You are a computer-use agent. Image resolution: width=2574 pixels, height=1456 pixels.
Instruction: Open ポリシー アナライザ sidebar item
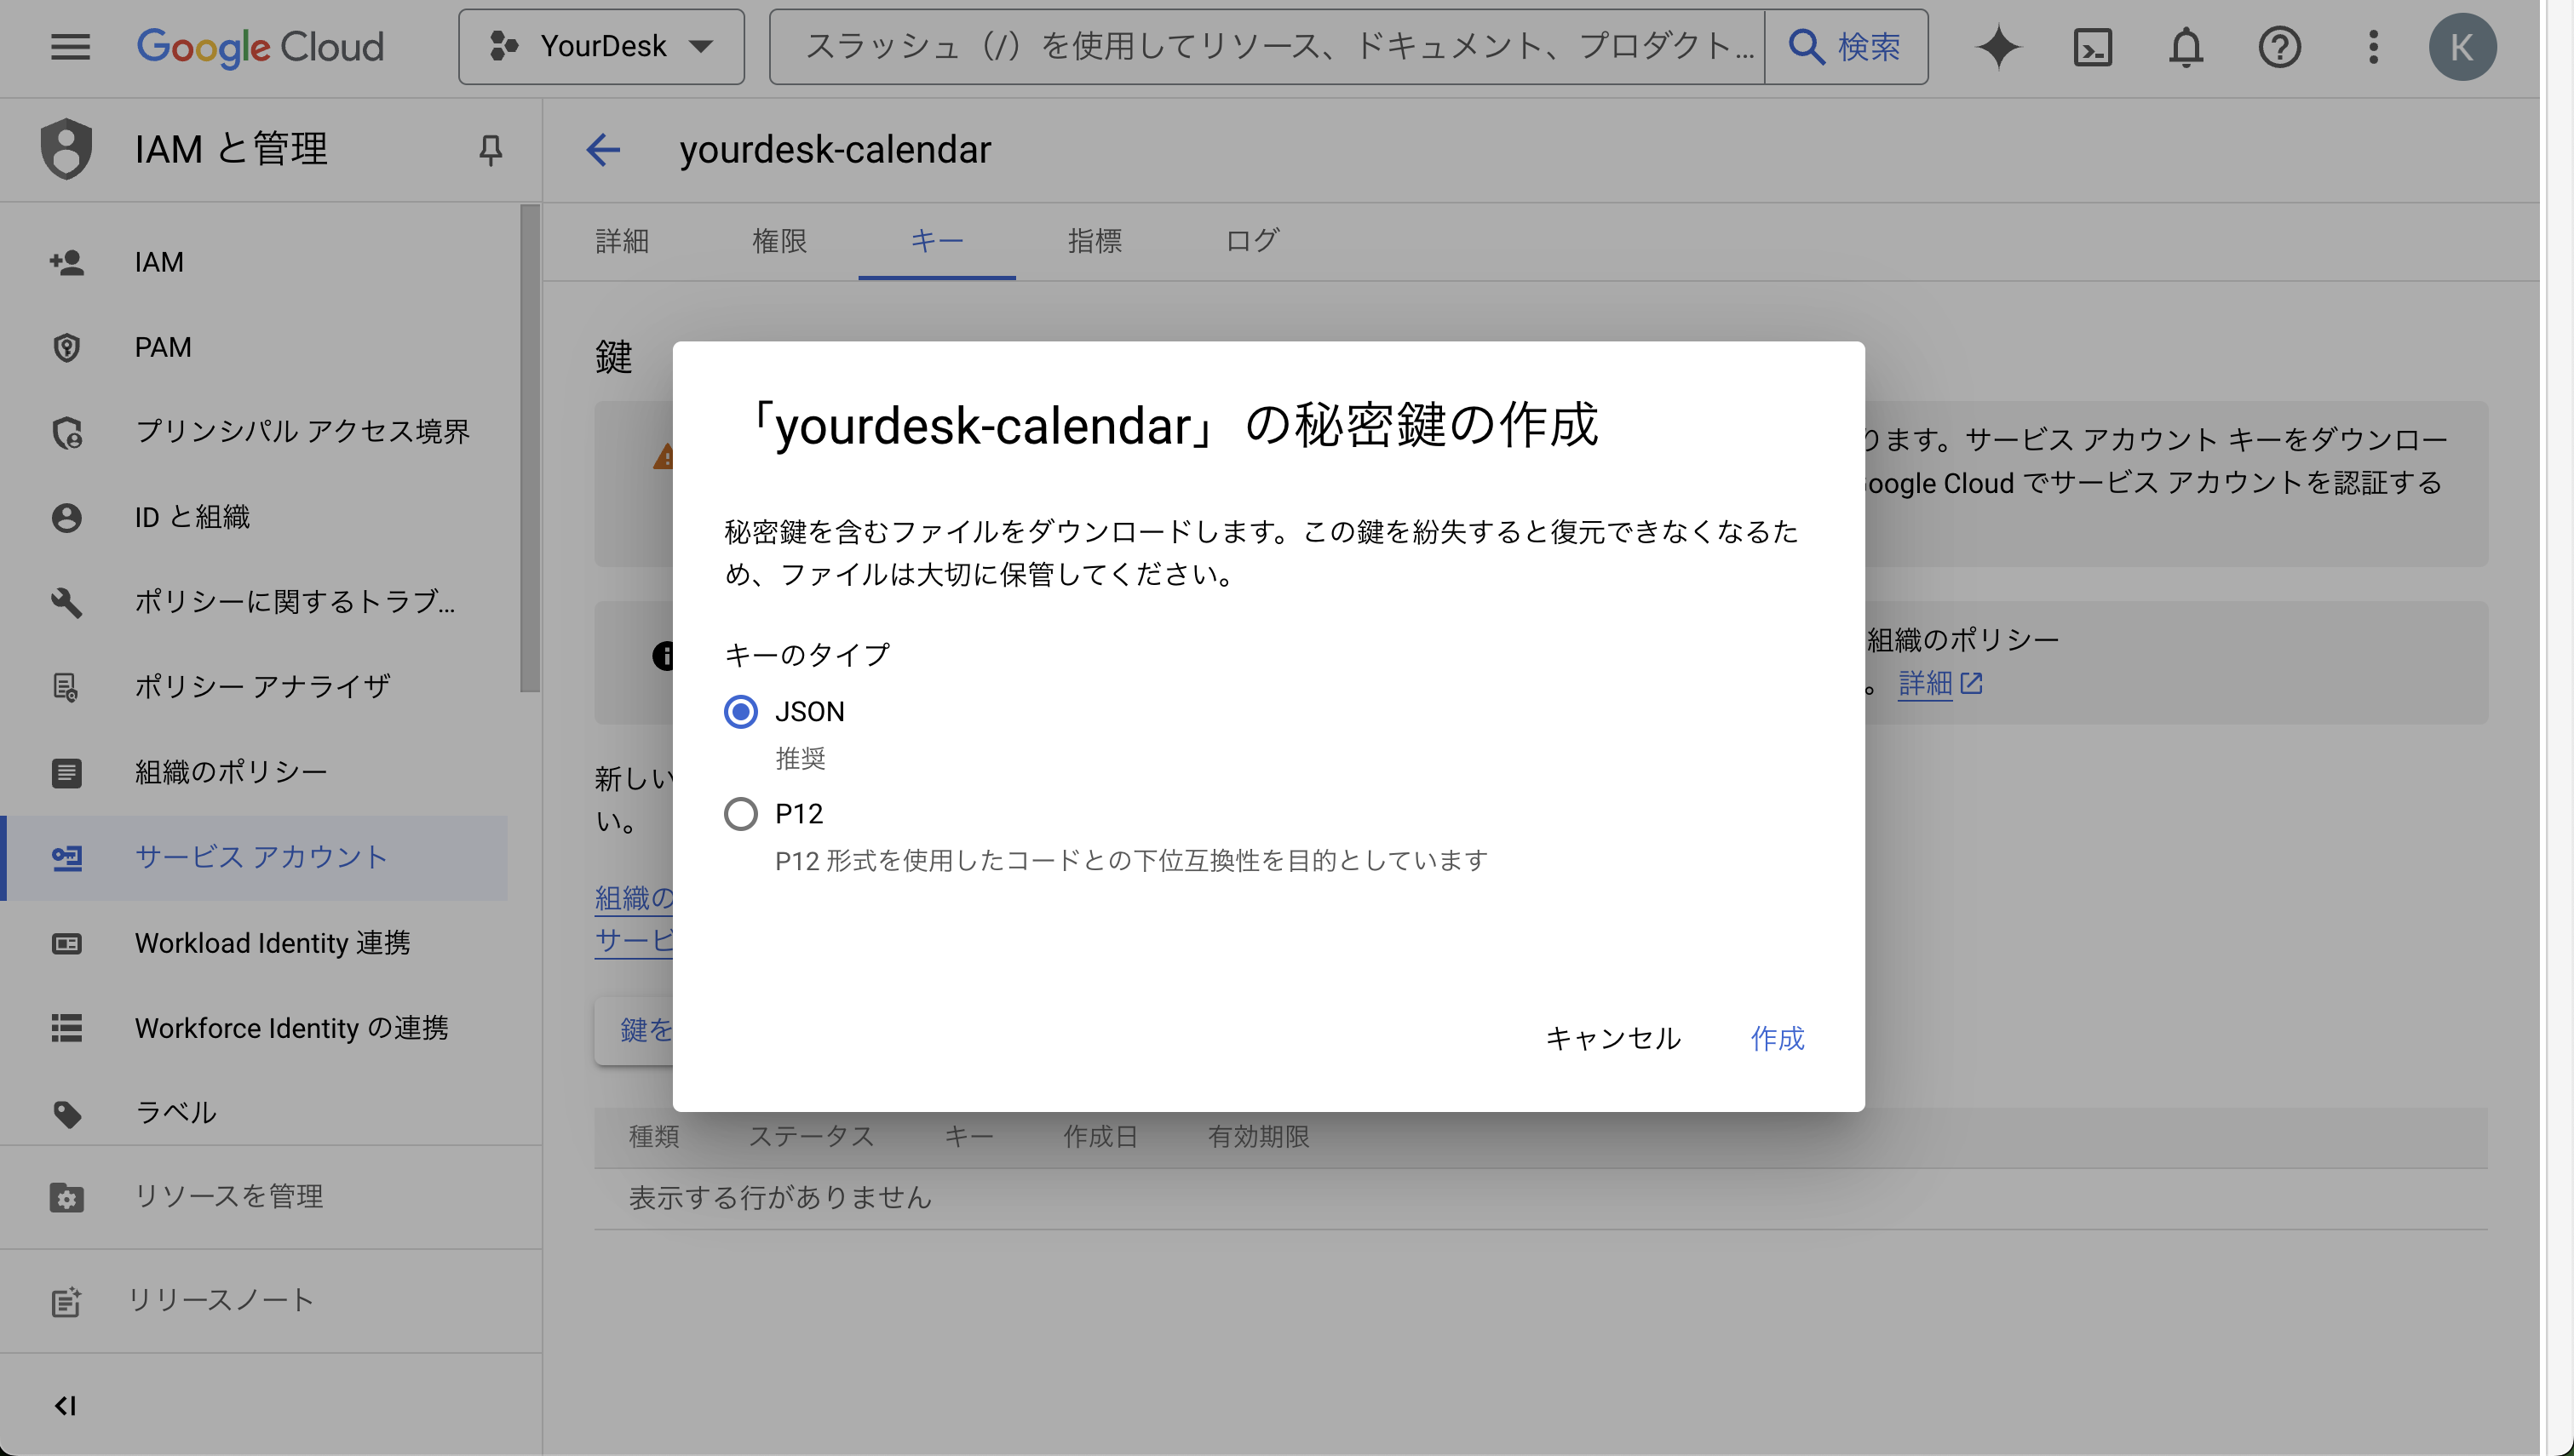click(255, 687)
